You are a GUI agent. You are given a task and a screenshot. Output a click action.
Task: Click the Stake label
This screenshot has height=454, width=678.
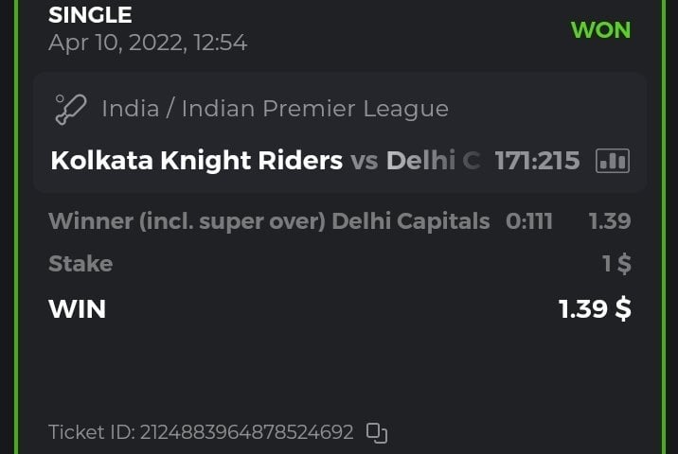tap(80, 264)
